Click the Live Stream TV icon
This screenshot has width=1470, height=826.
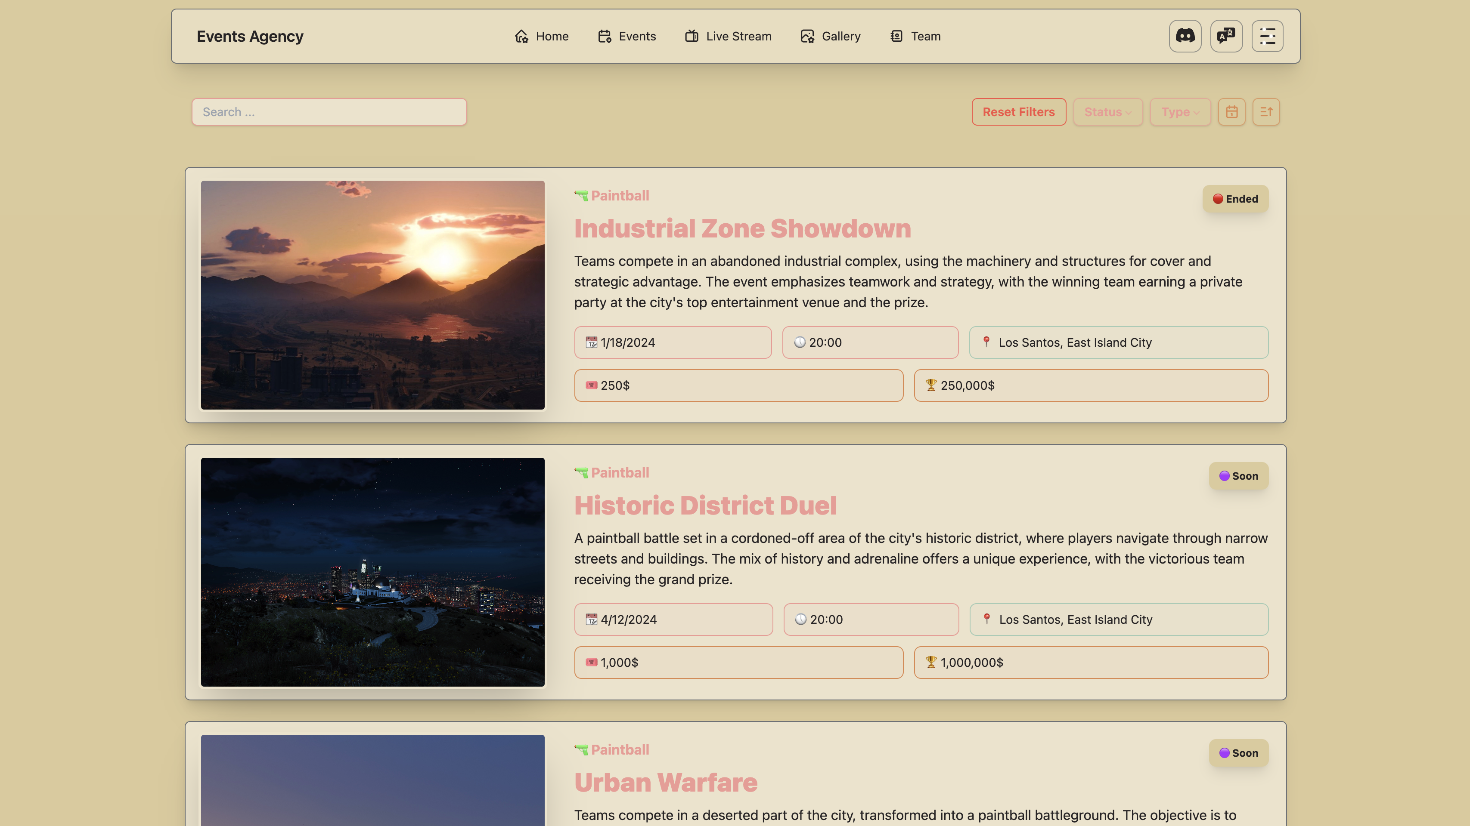[692, 36]
